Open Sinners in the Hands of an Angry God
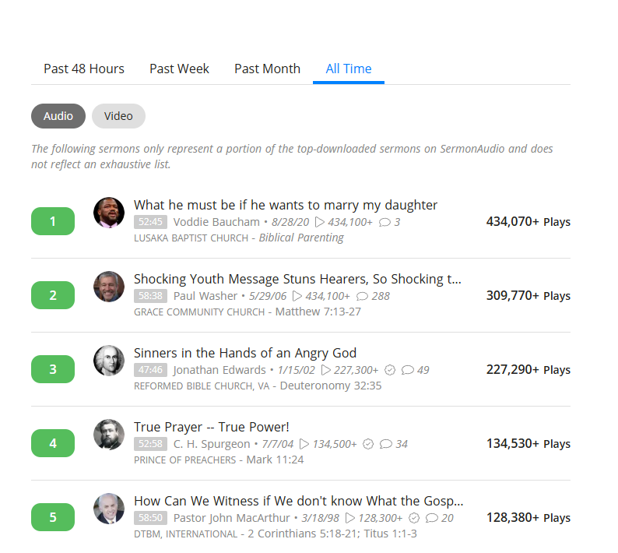Viewport: 618px width, 553px height. tap(245, 353)
